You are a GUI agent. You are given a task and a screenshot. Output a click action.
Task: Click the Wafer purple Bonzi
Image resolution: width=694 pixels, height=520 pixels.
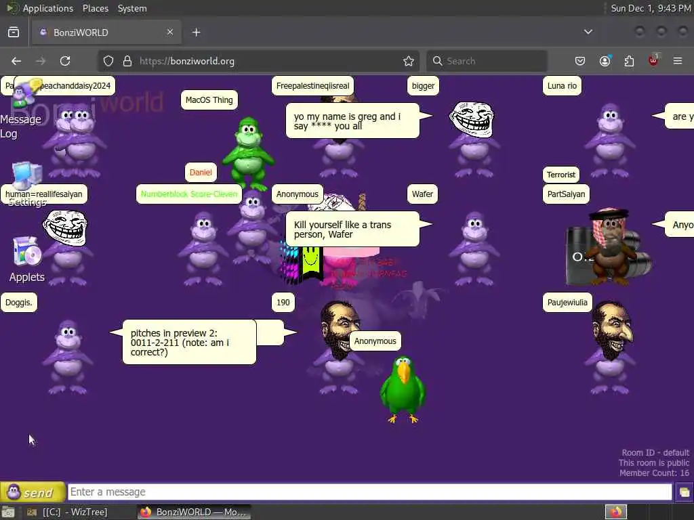click(474, 248)
